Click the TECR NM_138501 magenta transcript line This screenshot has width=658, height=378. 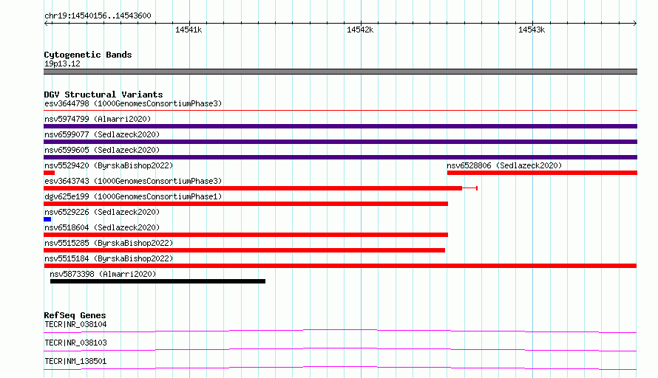point(340,368)
